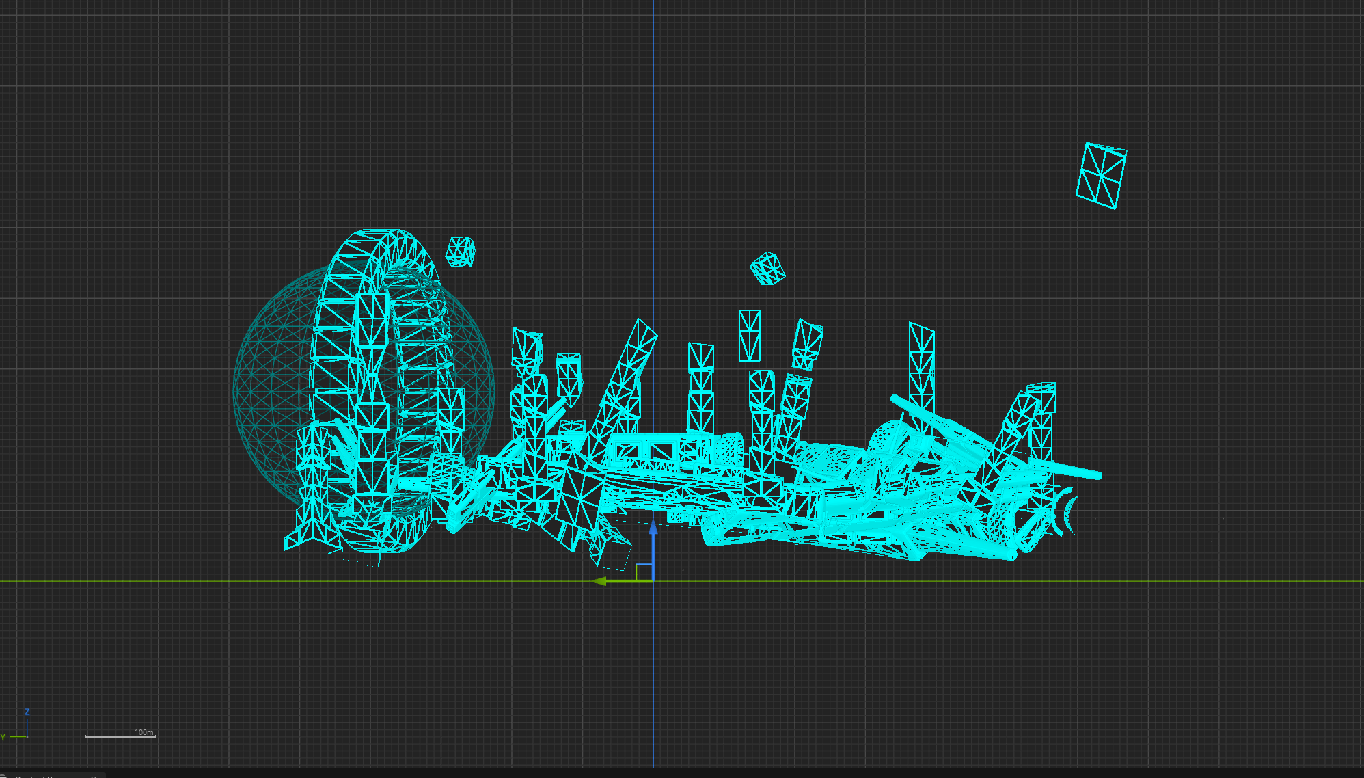Open the partially visible bottom-left drawer tab
1364x778 pixels.
52,775
